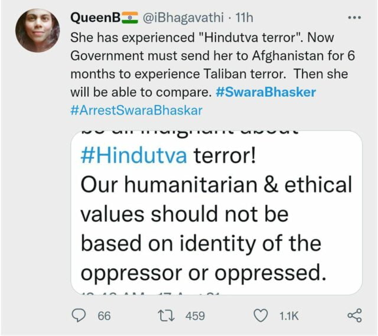Open the quoted tweet card
This screenshot has width=378, height=336.
click(217, 213)
